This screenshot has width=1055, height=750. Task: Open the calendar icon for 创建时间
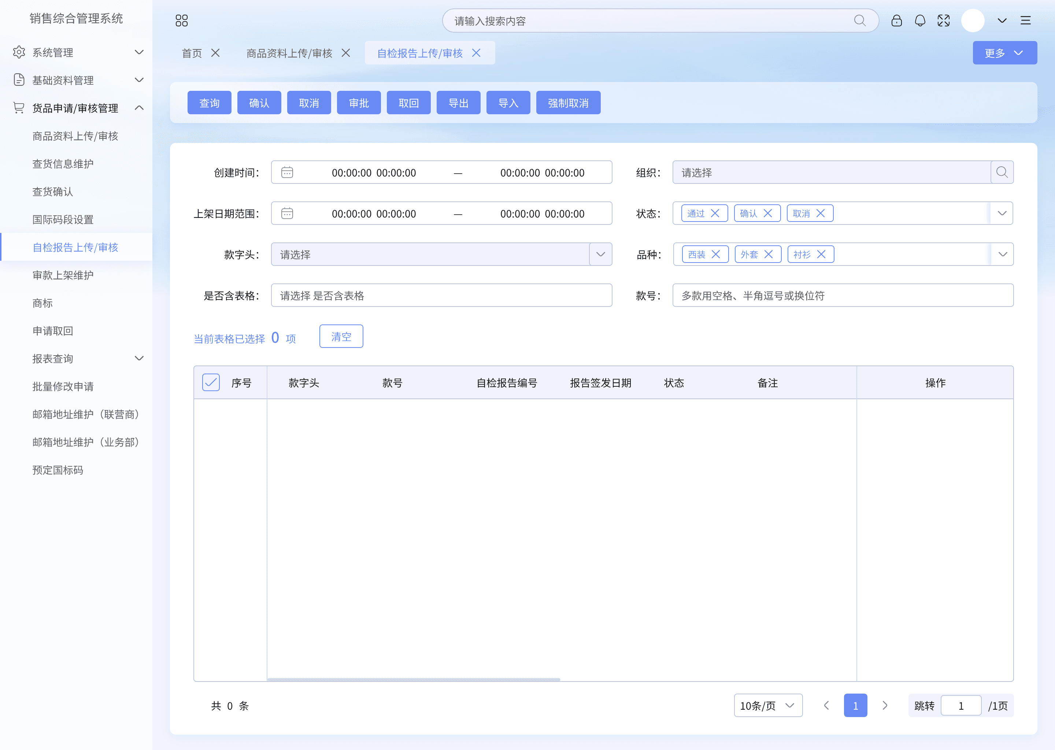[287, 172]
